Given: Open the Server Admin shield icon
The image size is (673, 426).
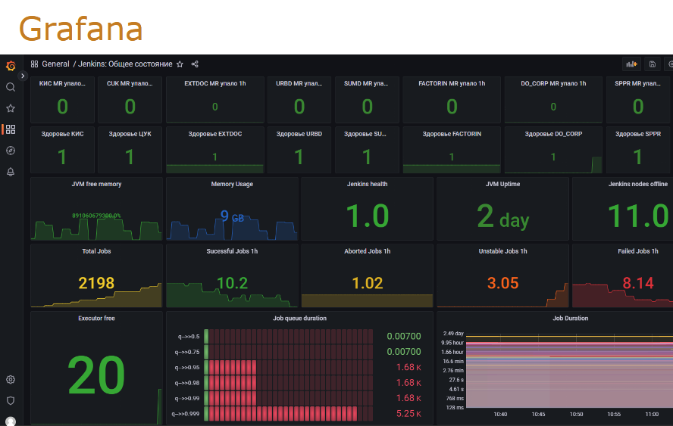Looking at the screenshot, I should pos(11,400).
